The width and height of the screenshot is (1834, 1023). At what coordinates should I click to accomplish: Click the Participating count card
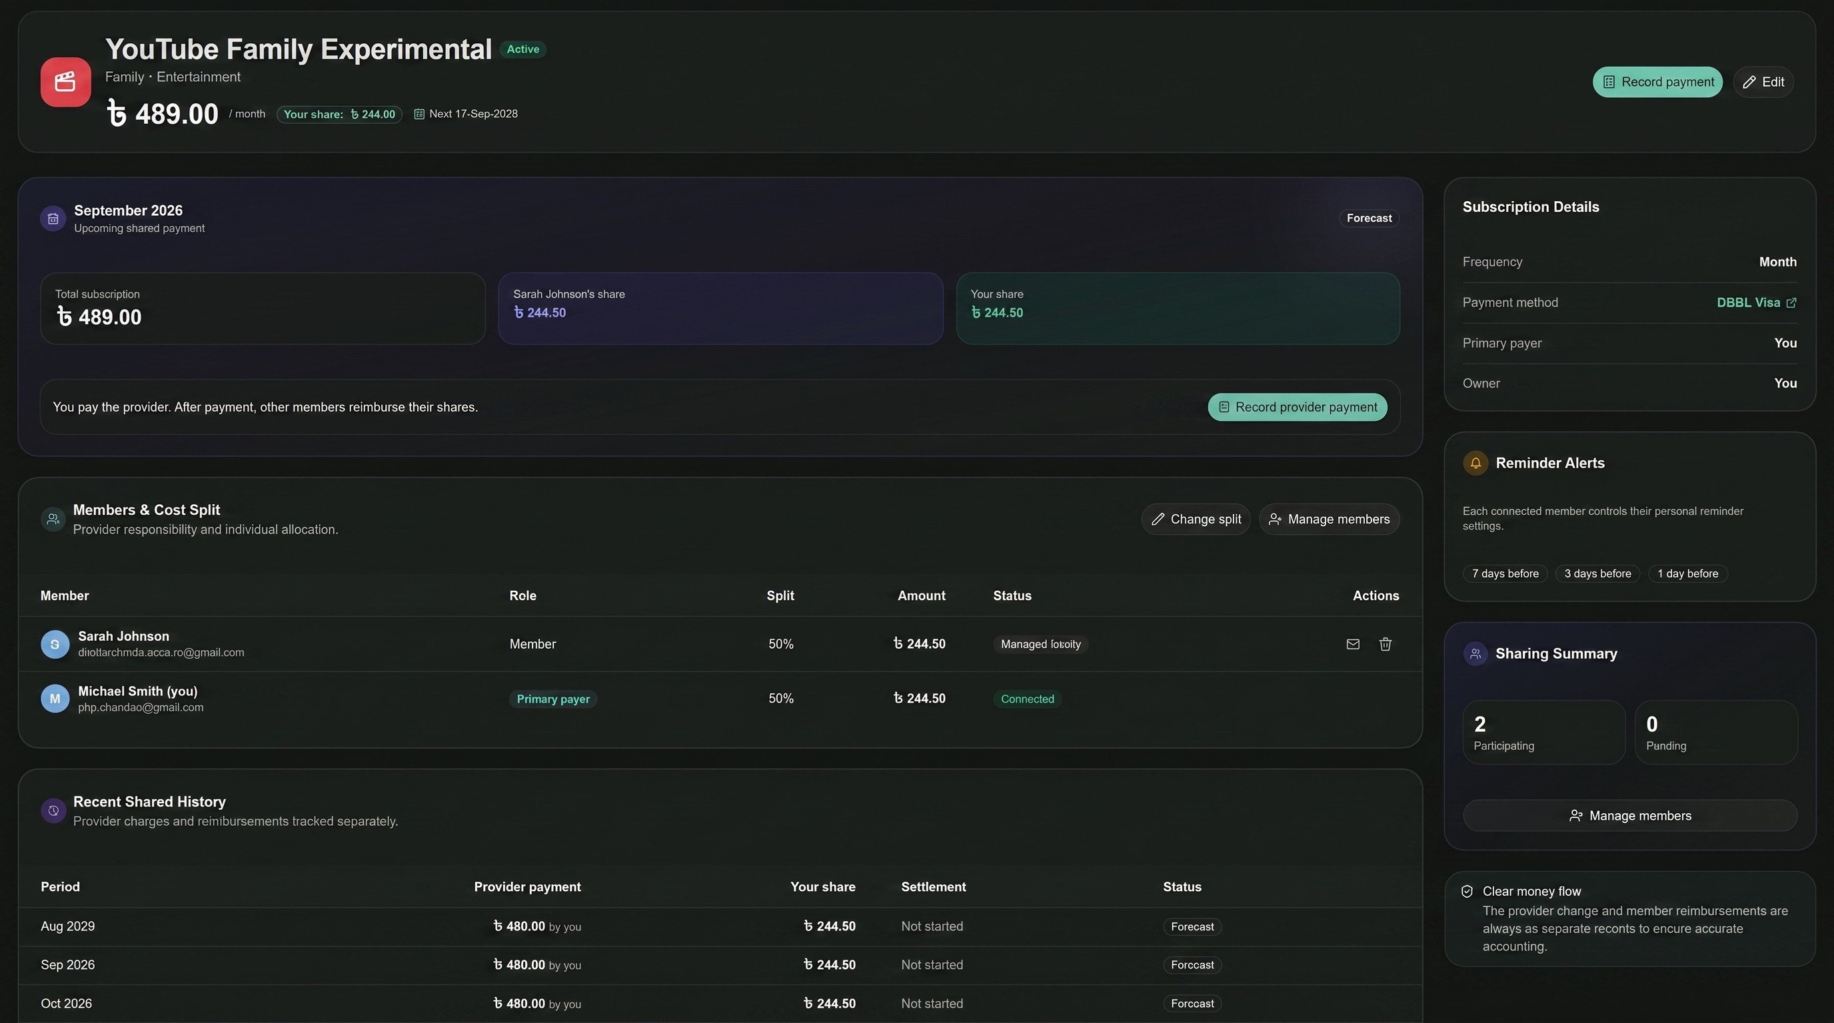tap(1543, 732)
